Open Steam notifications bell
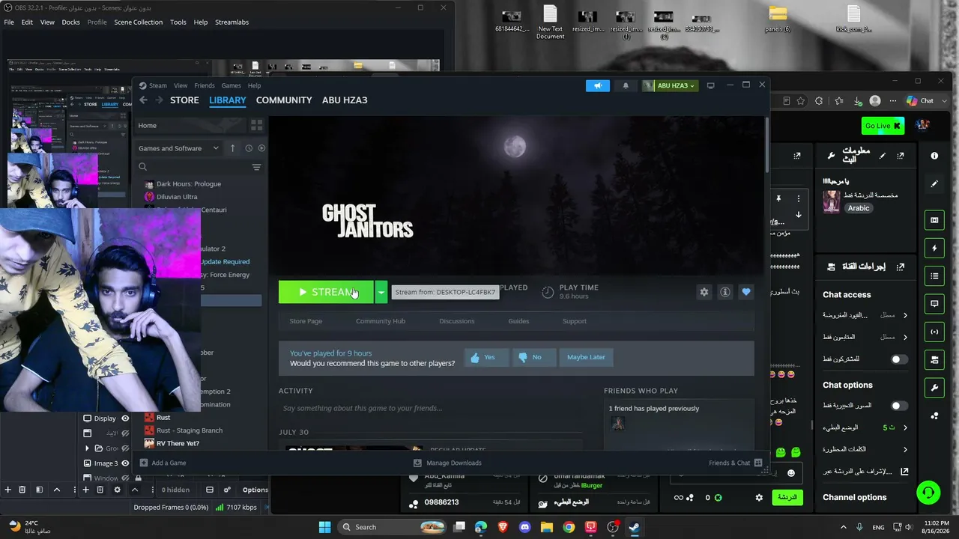959x539 pixels. click(x=626, y=85)
